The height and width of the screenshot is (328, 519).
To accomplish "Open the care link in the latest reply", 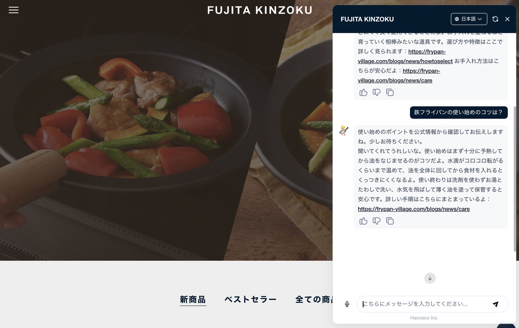I will pyautogui.click(x=414, y=209).
